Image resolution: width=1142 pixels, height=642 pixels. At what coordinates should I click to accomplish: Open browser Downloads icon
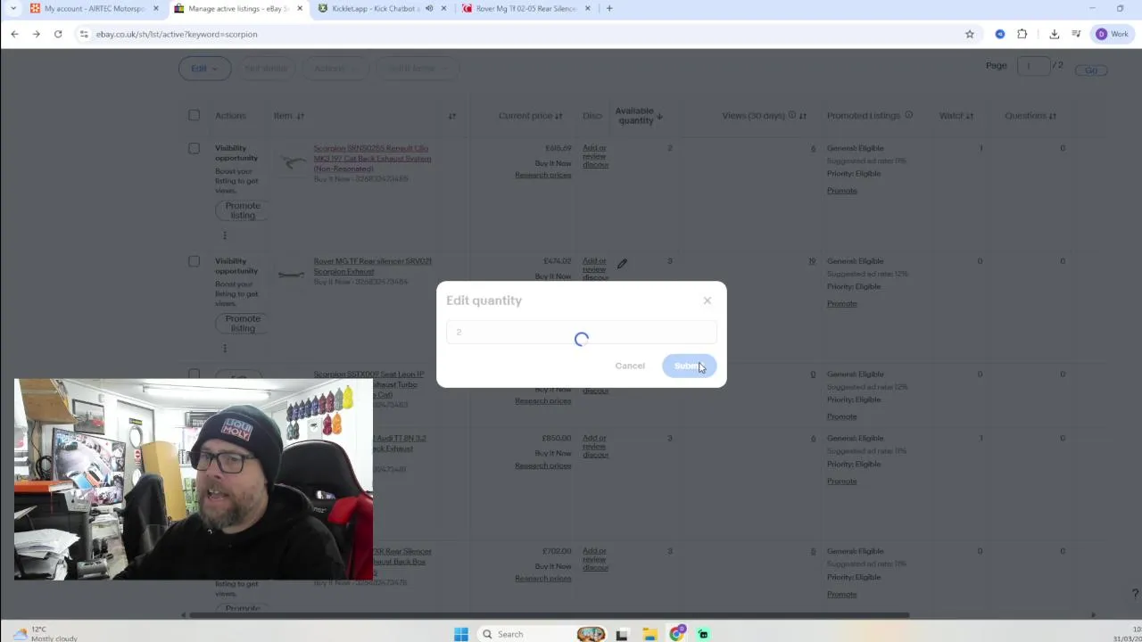(x=1054, y=34)
